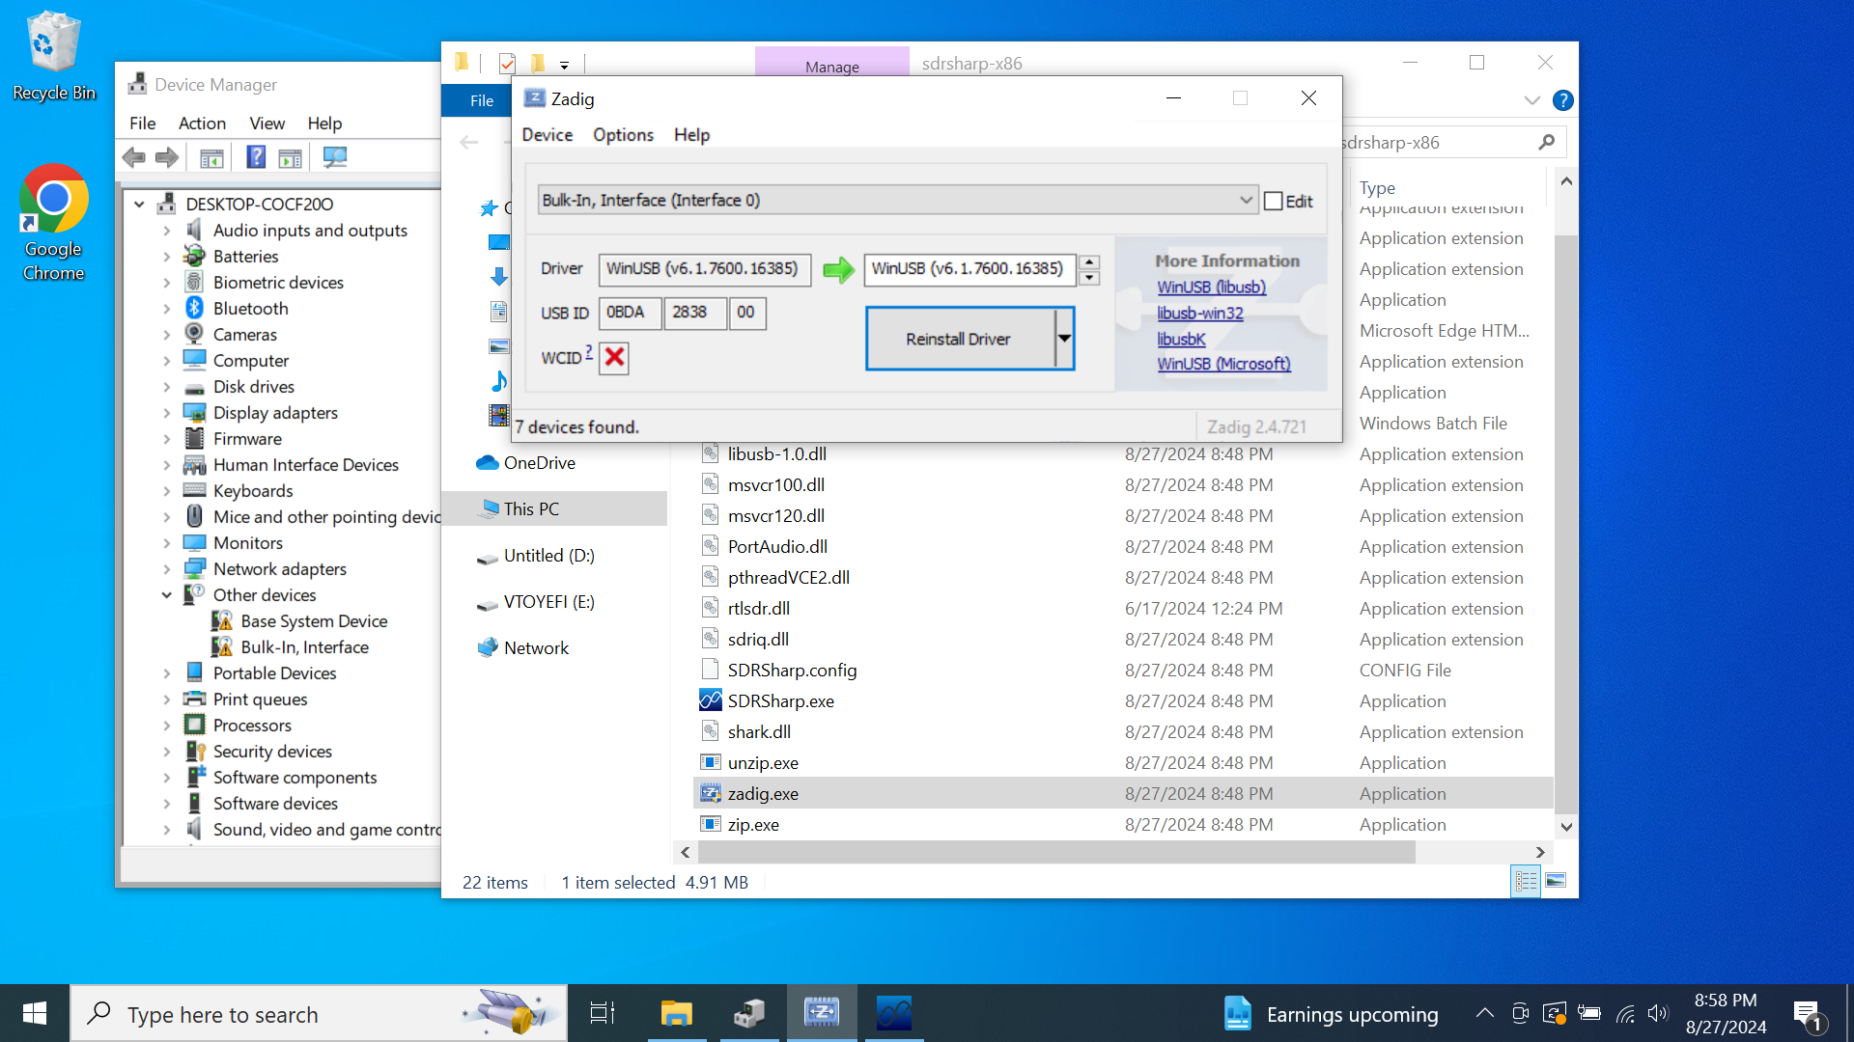This screenshot has width=1854, height=1042.
Task: Open SDRSharp.exe in the file list
Action: pos(780,701)
